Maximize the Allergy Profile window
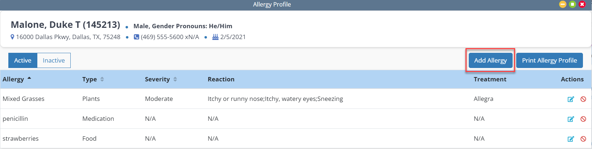This screenshot has width=592, height=149. coord(572,4)
